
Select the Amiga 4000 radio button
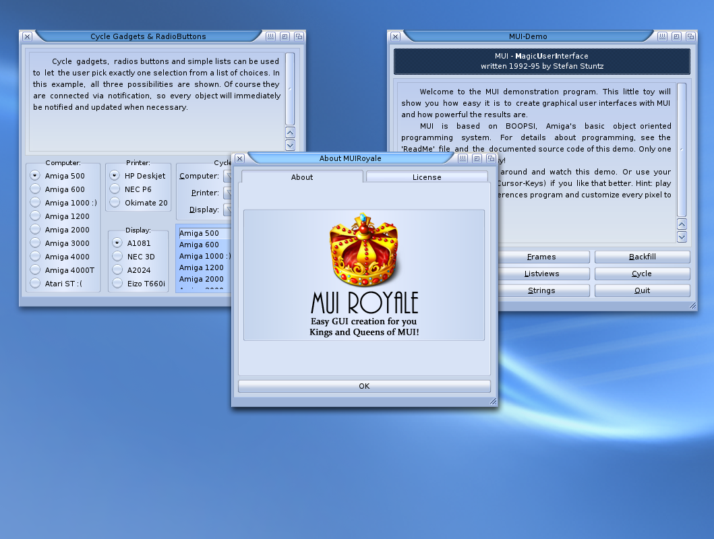point(35,257)
